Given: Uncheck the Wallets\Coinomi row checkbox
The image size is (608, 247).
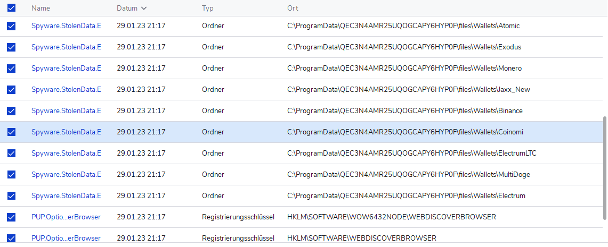Looking at the screenshot, I should pyautogui.click(x=11, y=132).
